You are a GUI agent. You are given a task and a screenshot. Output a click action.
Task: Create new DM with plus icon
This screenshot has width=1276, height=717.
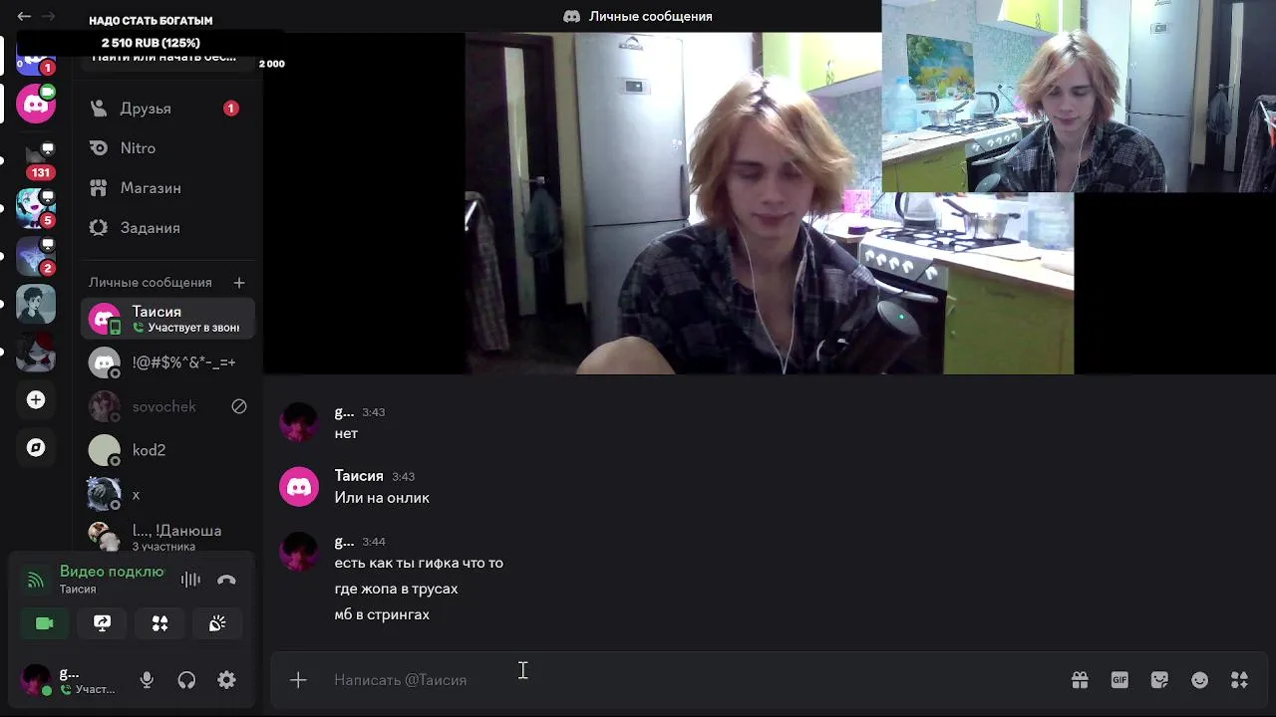point(238,283)
